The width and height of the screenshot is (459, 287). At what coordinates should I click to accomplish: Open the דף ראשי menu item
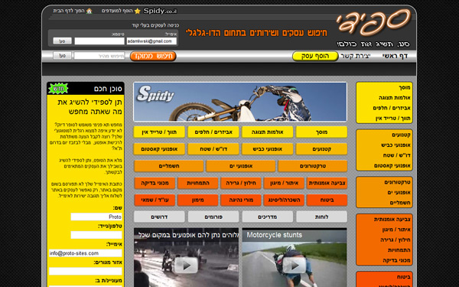[395, 56]
